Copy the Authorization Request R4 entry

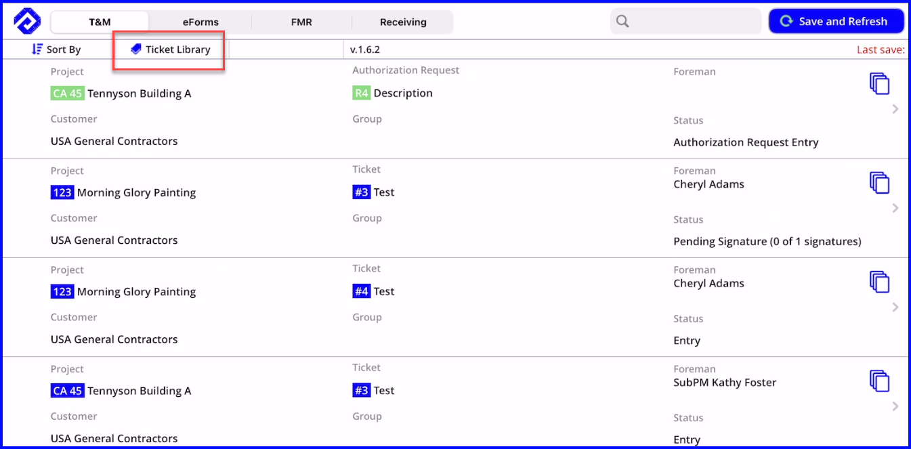[x=879, y=84]
